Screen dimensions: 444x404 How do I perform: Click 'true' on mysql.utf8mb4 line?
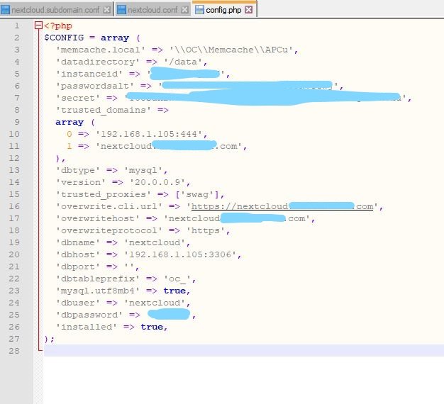pos(174,291)
